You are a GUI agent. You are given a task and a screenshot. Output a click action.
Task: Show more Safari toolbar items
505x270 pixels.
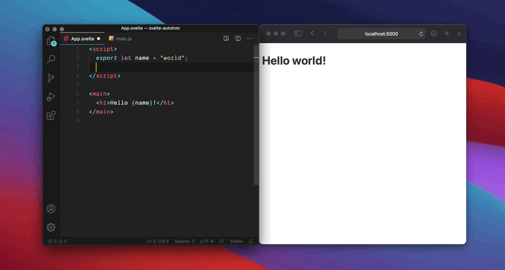[459, 34]
